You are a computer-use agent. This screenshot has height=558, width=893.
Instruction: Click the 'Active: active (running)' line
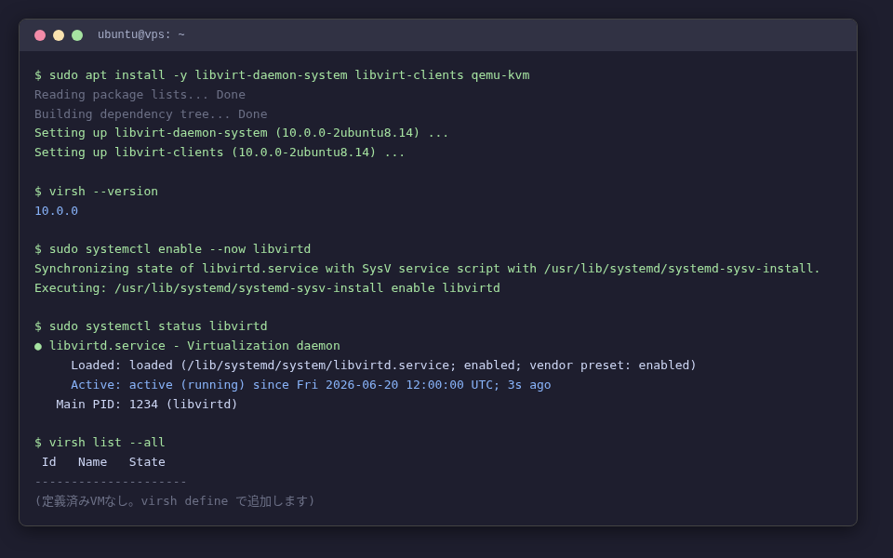[x=311, y=385]
